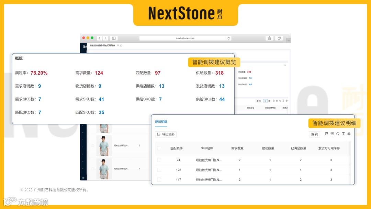Click the next-stone.com address bar
Image resolution: width=371 pixels, height=209 pixels.
(x=185, y=38)
